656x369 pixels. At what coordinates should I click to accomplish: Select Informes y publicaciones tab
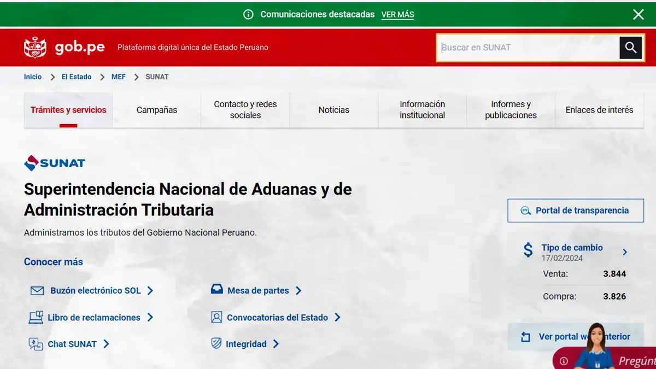(511, 110)
